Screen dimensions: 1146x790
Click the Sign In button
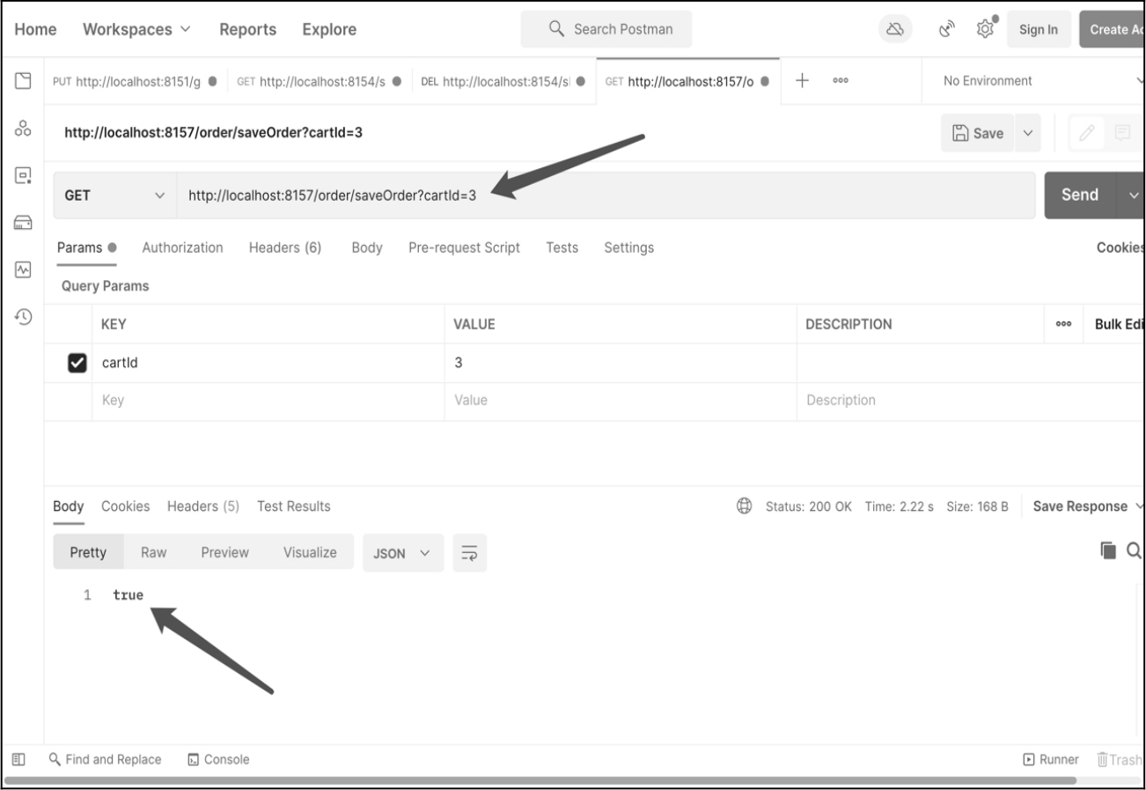pyautogui.click(x=1039, y=29)
